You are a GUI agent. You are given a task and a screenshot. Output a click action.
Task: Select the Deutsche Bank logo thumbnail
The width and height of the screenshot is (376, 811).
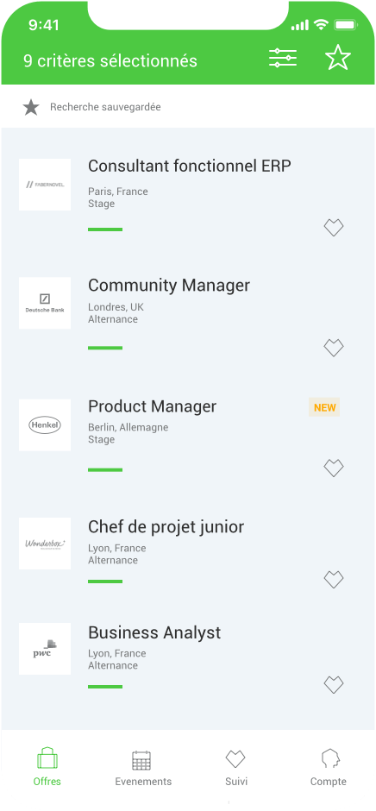(x=45, y=303)
